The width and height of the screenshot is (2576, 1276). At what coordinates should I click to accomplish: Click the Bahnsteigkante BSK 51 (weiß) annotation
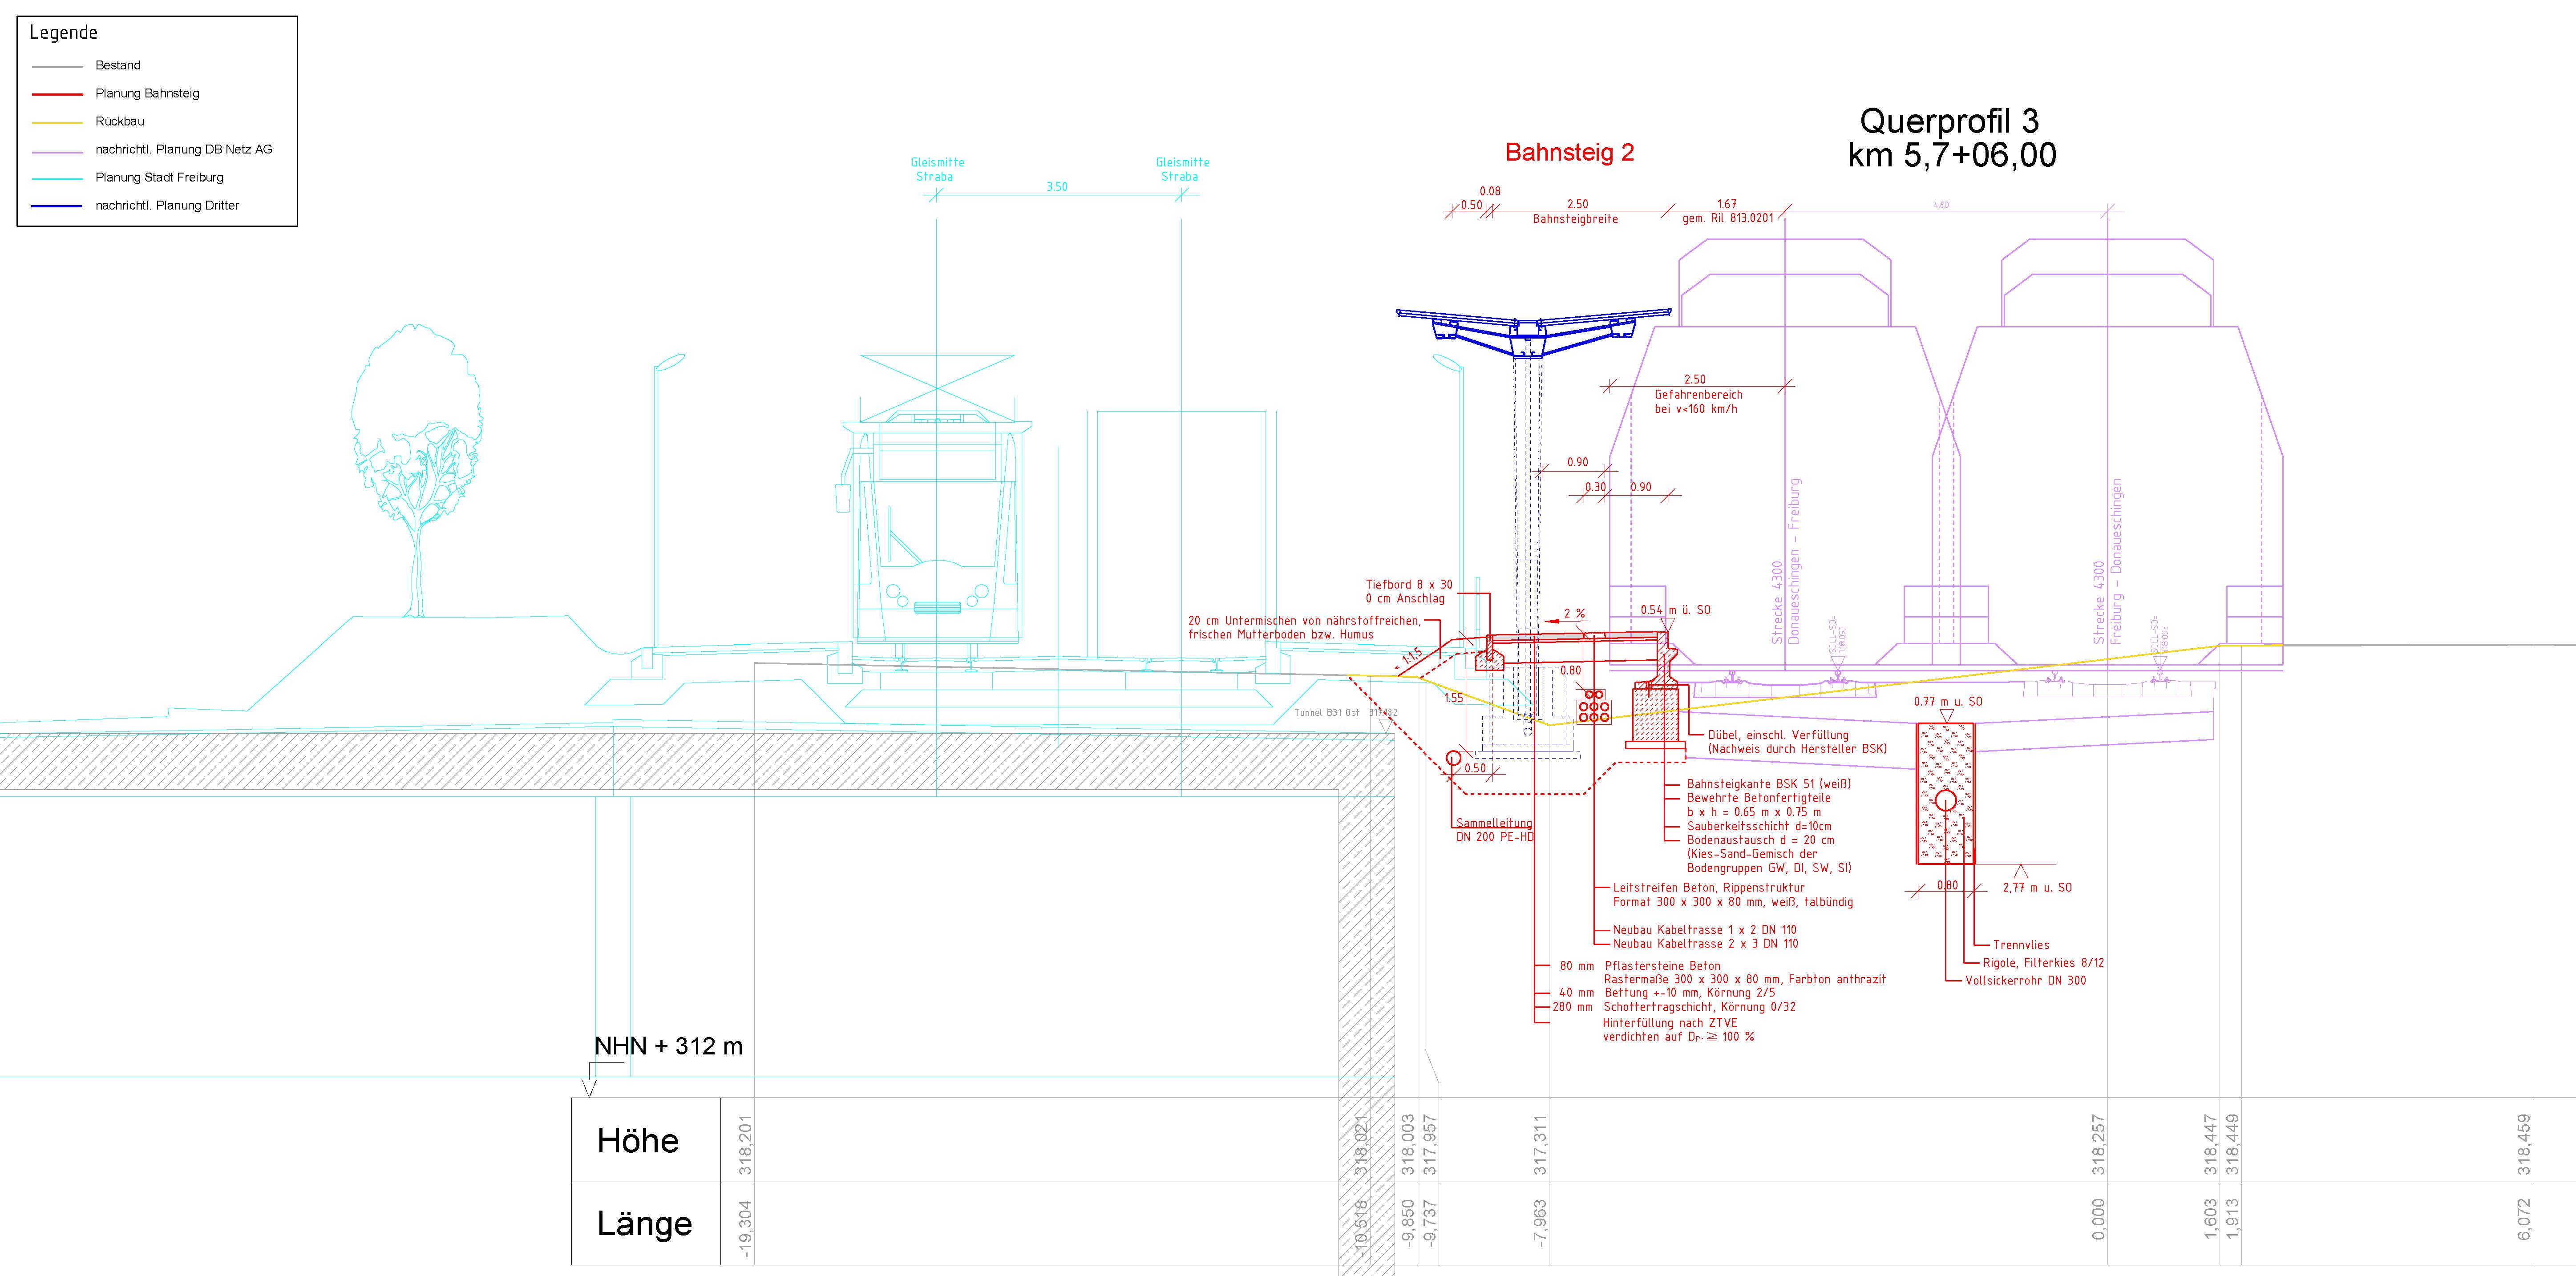click(x=1768, y=784)
